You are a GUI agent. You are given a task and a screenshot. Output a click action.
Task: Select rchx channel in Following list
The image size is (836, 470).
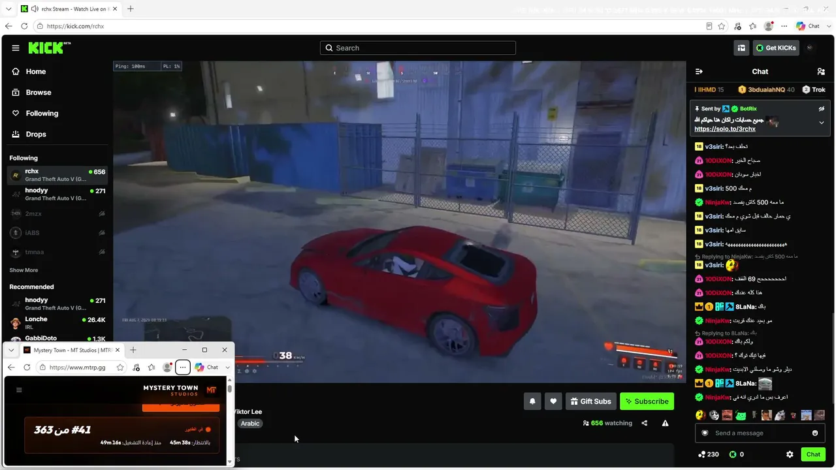[x=57, y=175]
